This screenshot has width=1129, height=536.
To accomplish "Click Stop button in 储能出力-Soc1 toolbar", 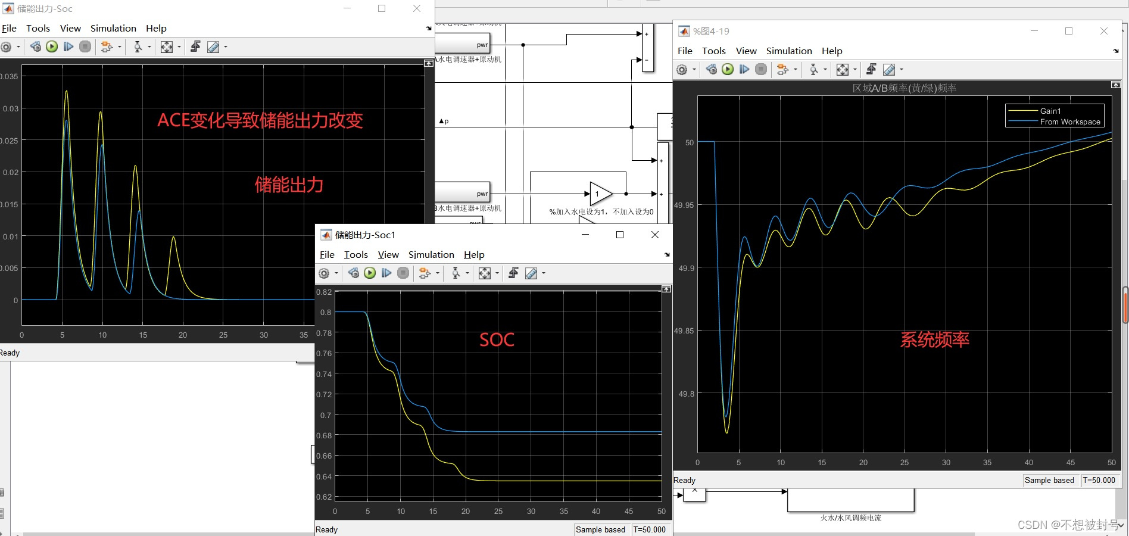I will 403,273.
